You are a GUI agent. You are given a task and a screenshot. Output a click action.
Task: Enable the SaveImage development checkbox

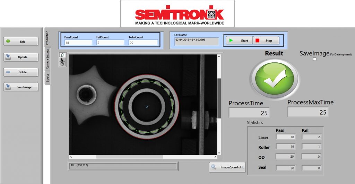click(x=315, y=59)
